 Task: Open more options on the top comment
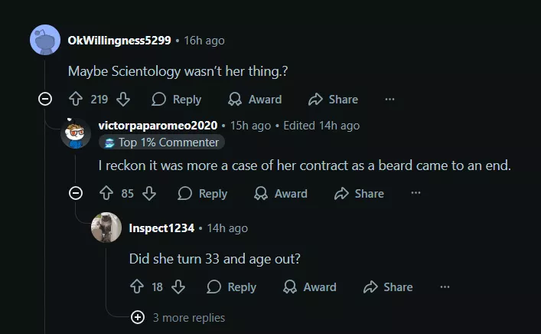[x=389, y=100]
